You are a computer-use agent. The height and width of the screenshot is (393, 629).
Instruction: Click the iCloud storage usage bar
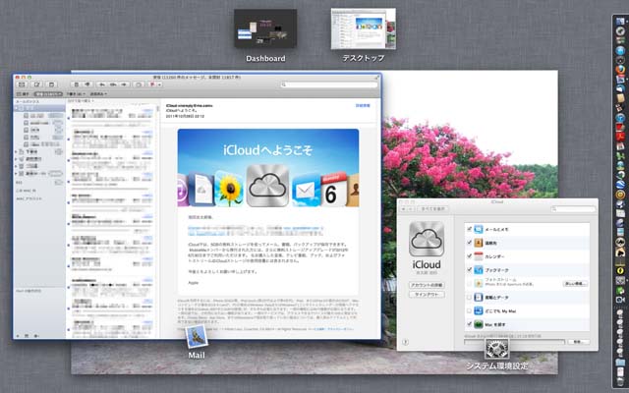pos(515,342)
